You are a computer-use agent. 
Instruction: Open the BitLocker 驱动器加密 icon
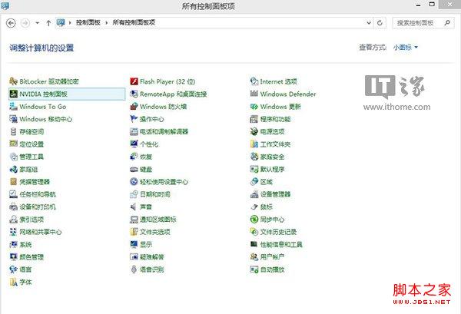point(14,81)
